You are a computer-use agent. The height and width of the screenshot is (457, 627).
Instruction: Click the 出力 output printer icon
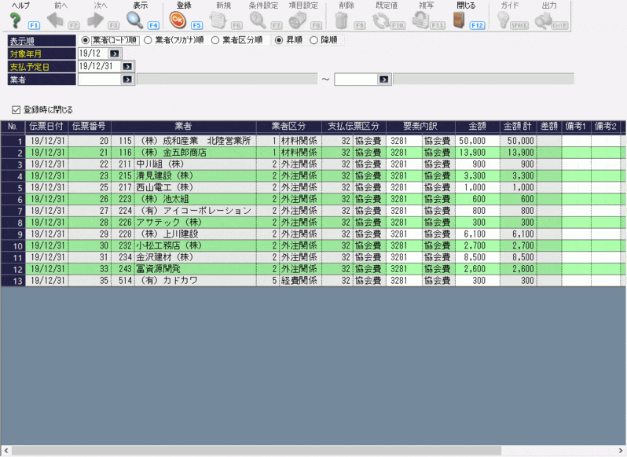pyautogui.click(x=544, y=20)
